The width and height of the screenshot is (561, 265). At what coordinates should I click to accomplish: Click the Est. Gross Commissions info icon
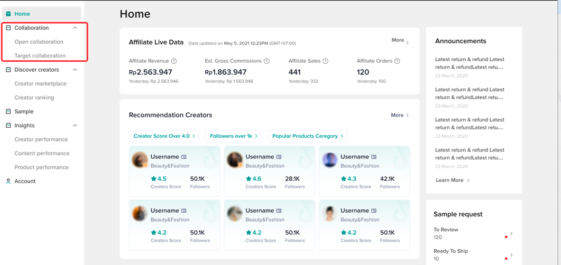[266, 61]
